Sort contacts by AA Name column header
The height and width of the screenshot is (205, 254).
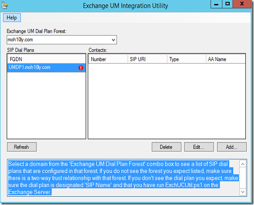(226, 59)
